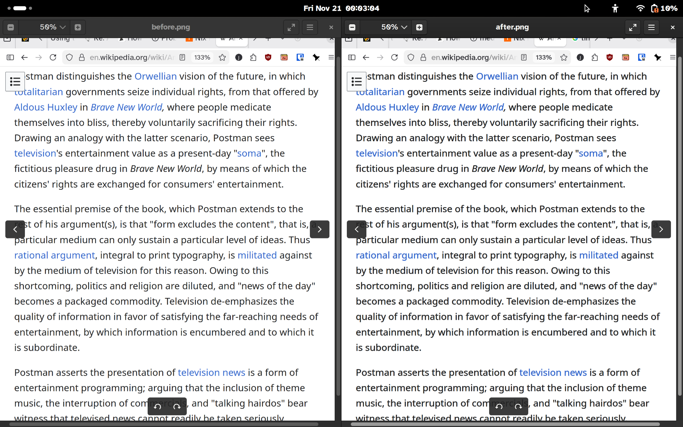This screenshot has height=427, width=683.
Task: Click horizontal scrollbar of before.png viewer
Action: pyautogui.click(x=164, y=424)
